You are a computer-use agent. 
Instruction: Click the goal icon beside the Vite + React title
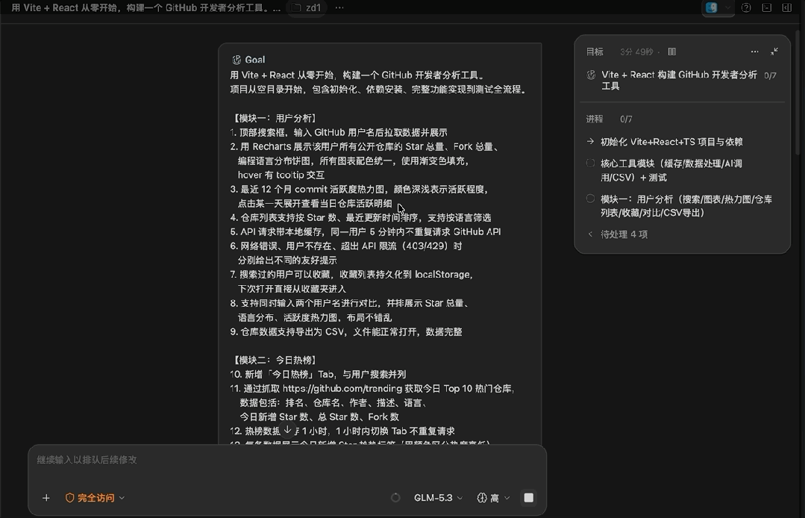[x=591, y=75]
